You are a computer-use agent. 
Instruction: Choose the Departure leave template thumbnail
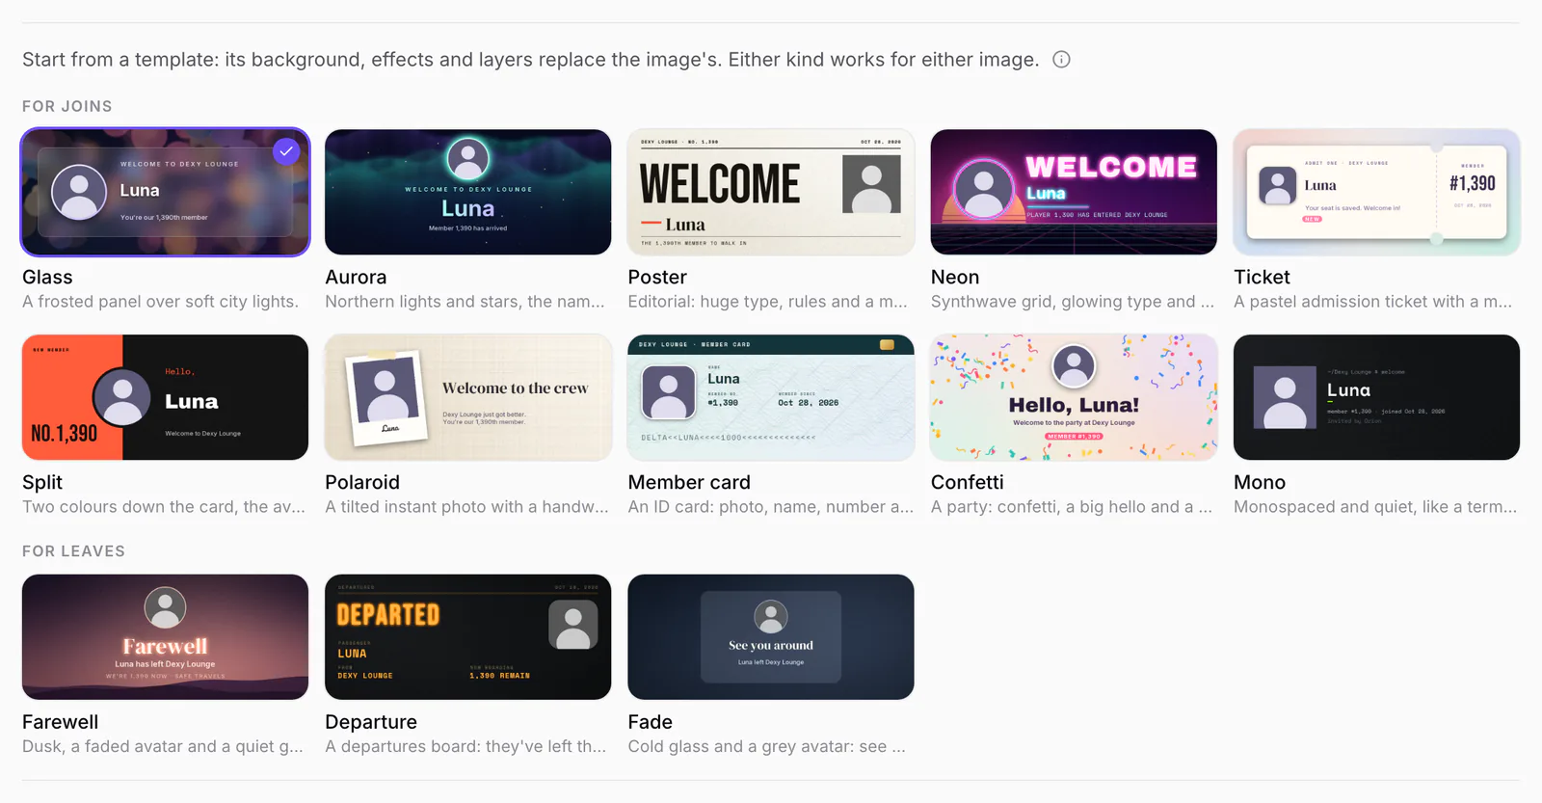[x=468, y=637]
